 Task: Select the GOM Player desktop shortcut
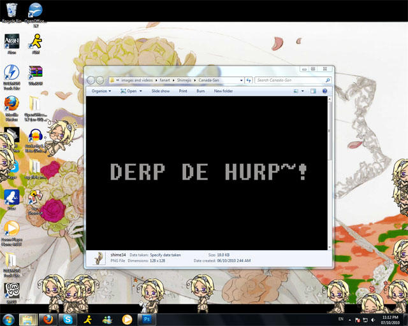tap(11, 233)
